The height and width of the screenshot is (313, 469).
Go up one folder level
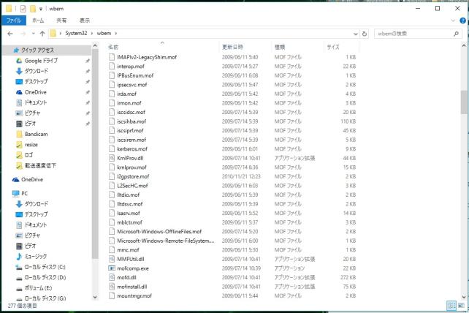point(42,34)
